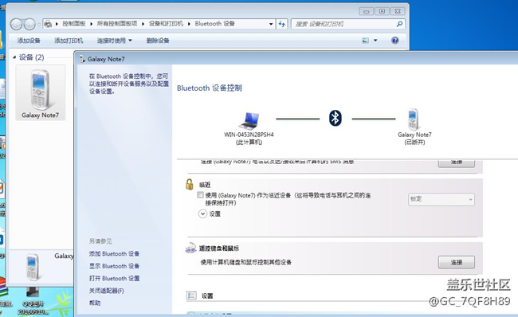Click 添加设备 in the toolbar
The width and height of the screenshot is (518, 317).
pos(29,41)
